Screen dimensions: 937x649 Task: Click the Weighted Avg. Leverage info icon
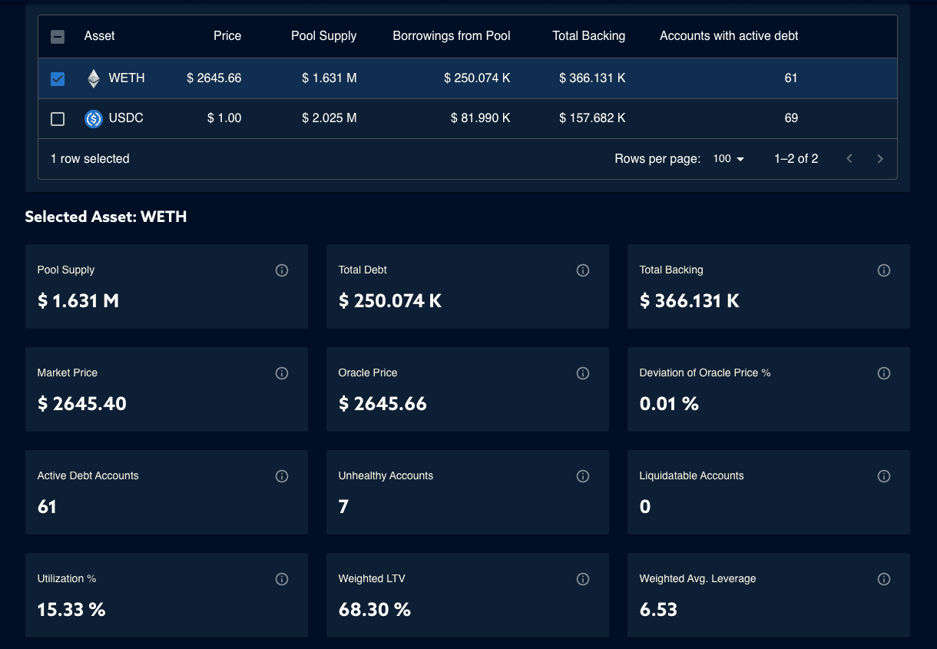884,579
